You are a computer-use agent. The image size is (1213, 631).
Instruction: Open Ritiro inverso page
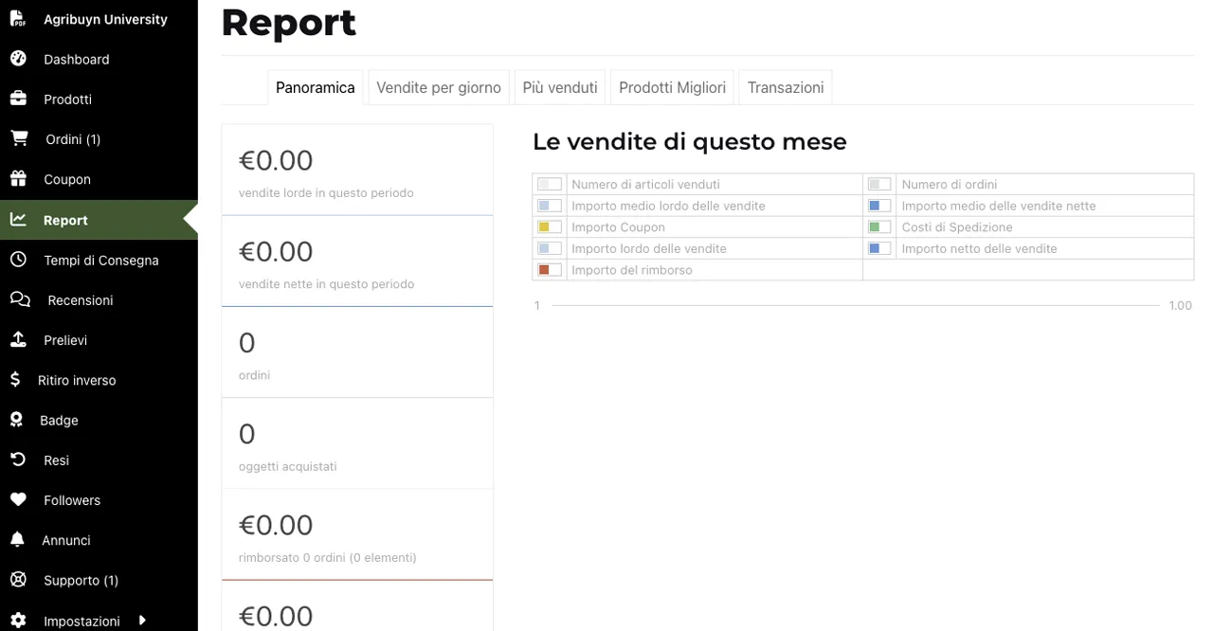[x=77, y=380]
